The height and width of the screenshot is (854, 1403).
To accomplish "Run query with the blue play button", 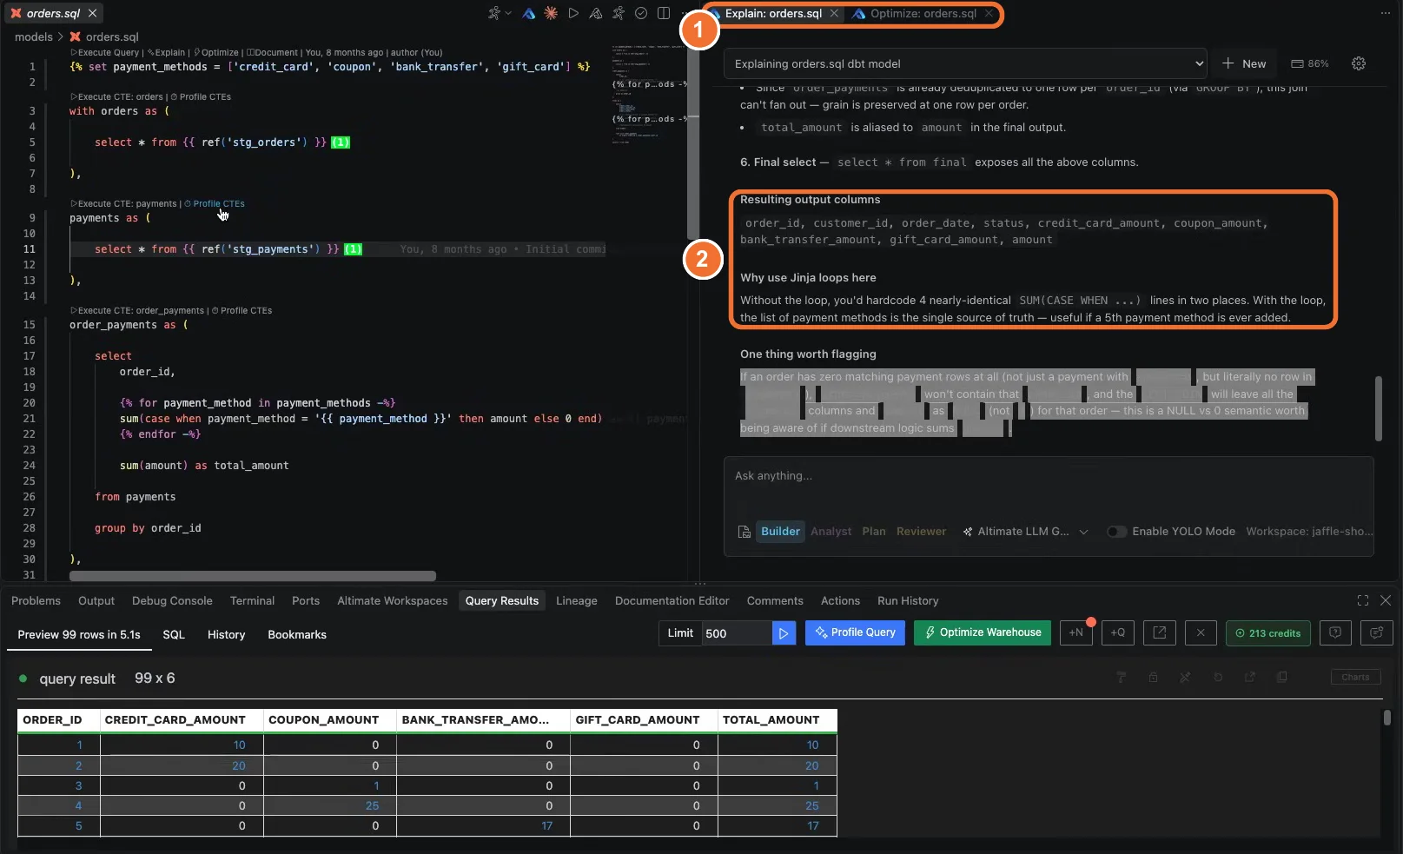I will tap(784, 632).
